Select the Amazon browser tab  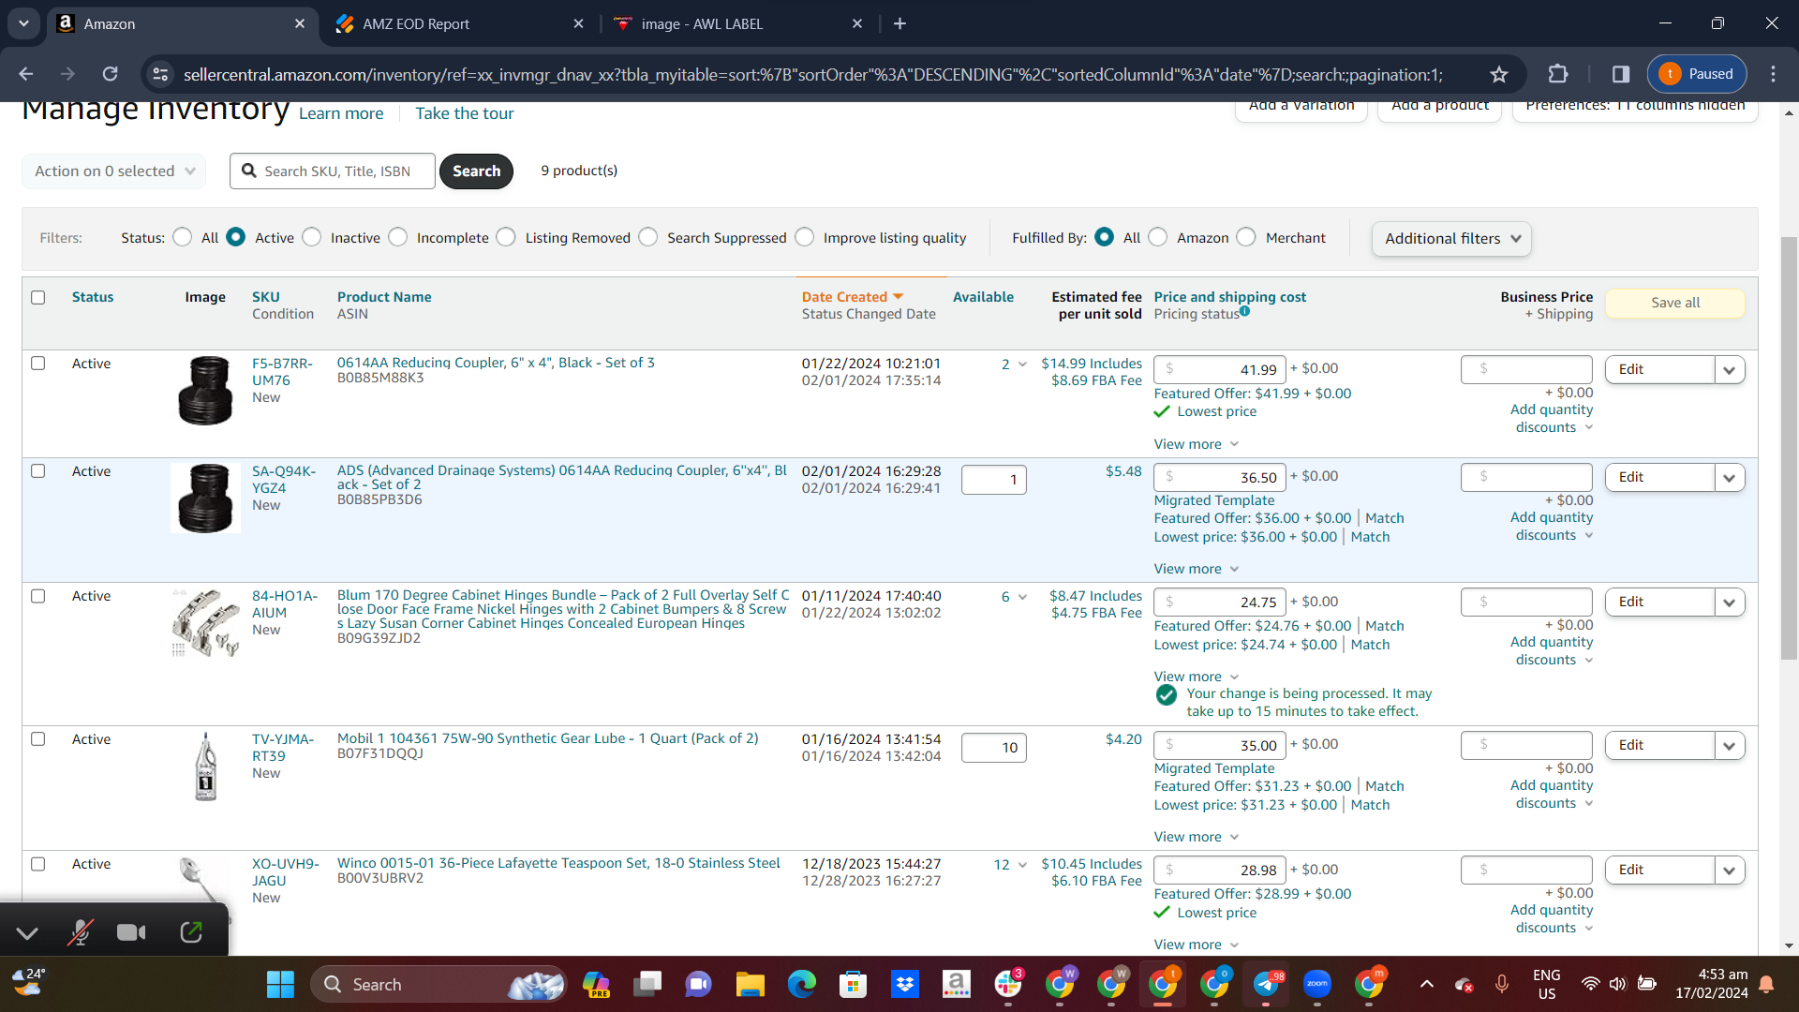[x=181, y=24]
